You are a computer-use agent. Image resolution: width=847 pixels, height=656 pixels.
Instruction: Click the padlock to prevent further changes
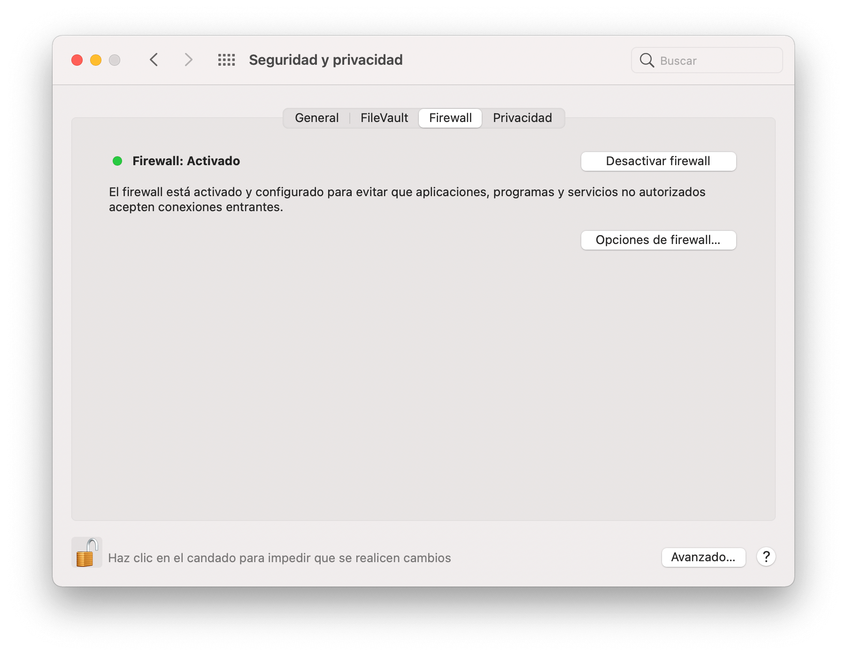[x=87, y=552]
